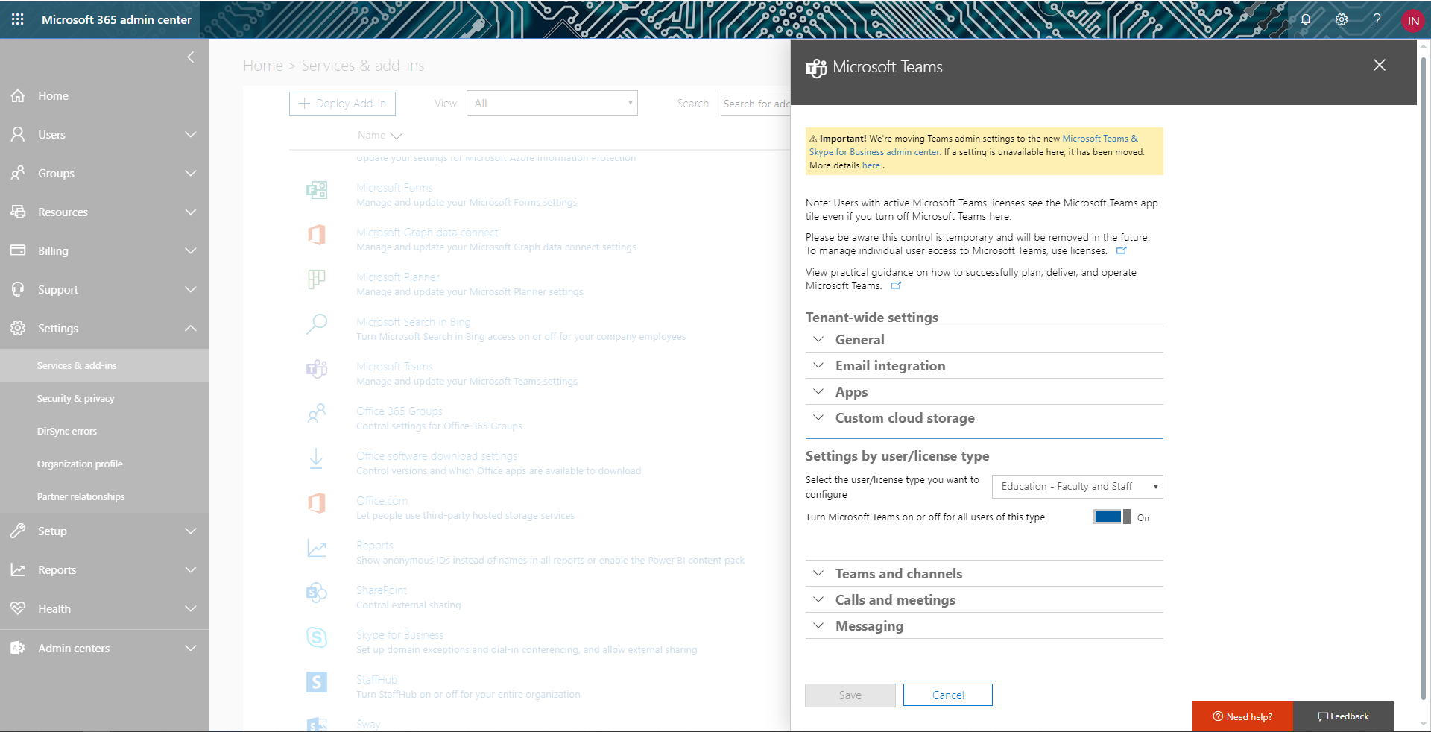
Task: Open external link icon after 'use licenses'
Action: click(1121, 250)
